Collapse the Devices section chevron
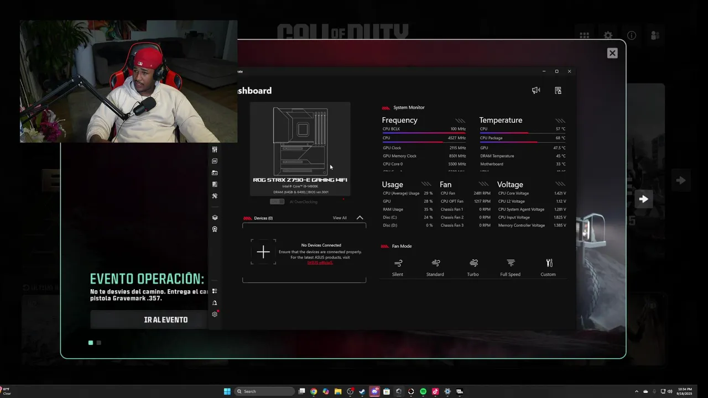Image resolution: width=708 pixels, height=398 pixels. pyautogui.click(x=360, y=218)
